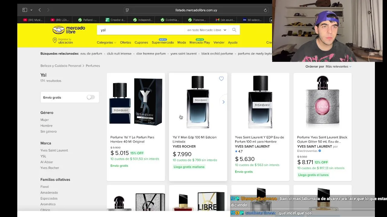Screen dimensions: 387x217
Task: Reload the page with the refresh icon
Action: tap(265, 10)
